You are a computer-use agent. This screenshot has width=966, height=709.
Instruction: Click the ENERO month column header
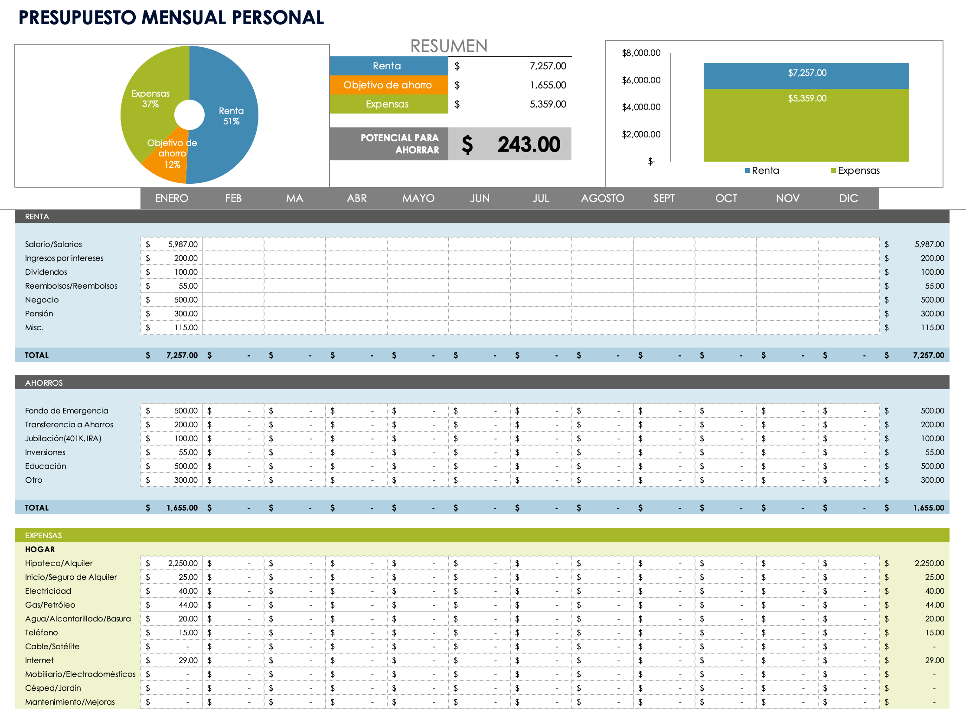click(x=172, y=198)
